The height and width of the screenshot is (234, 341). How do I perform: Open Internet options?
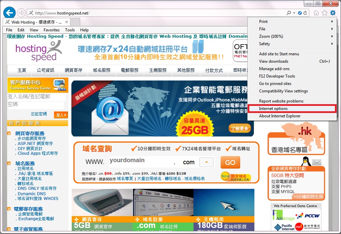(293, 108)
